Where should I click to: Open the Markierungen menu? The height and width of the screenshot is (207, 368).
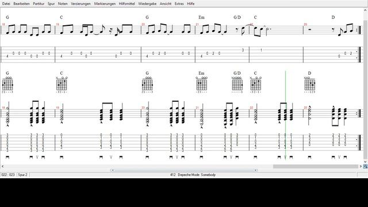[x=105, y=4]
